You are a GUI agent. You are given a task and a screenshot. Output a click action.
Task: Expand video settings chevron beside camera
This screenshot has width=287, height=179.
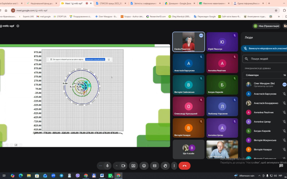point(116,166)
